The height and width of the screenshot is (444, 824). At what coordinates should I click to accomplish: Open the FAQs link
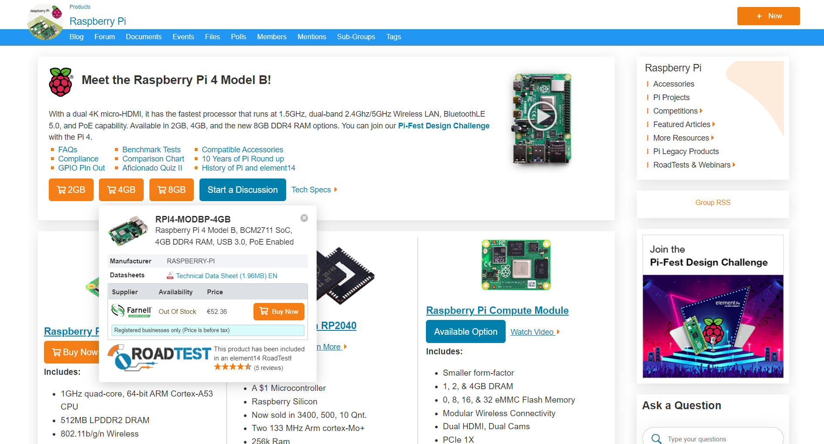pos(68,150)
